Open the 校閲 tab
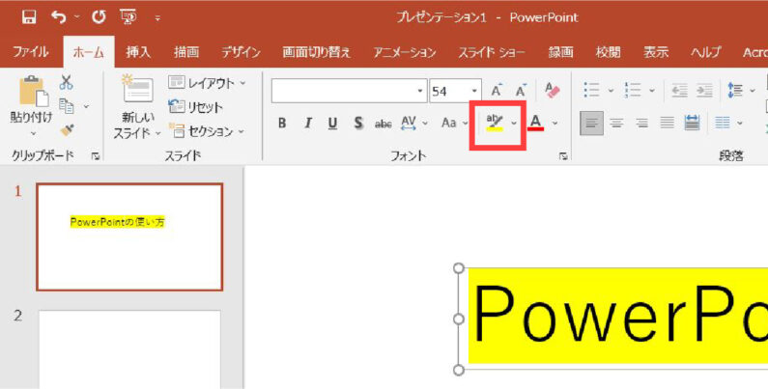The height and width of the screenshot is (389, 768). pos(609,52)
